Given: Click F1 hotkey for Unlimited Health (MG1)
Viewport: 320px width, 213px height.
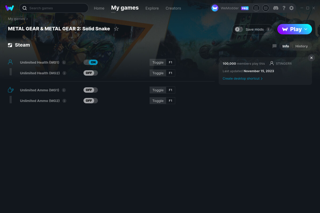Looking at the screenshot, I should coord(171,62).
